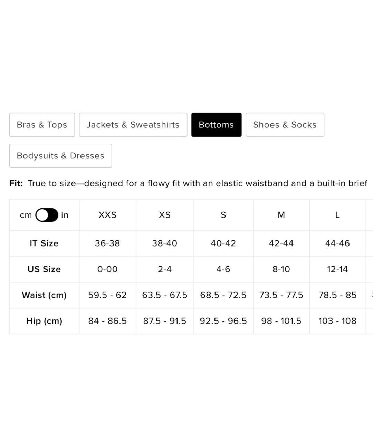The width and height of the screenshot is (373, 442).
Task: Click the "in" unit label
Action: coord(65,215)
